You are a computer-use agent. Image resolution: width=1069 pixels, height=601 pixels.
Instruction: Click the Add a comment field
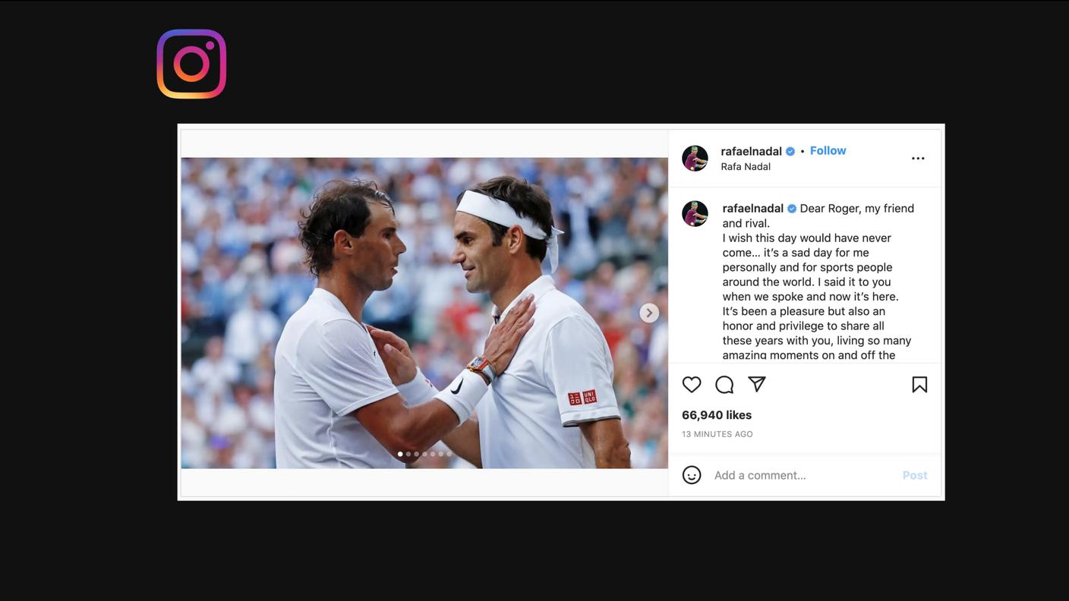pyautogui.click(x=801, y=475)
